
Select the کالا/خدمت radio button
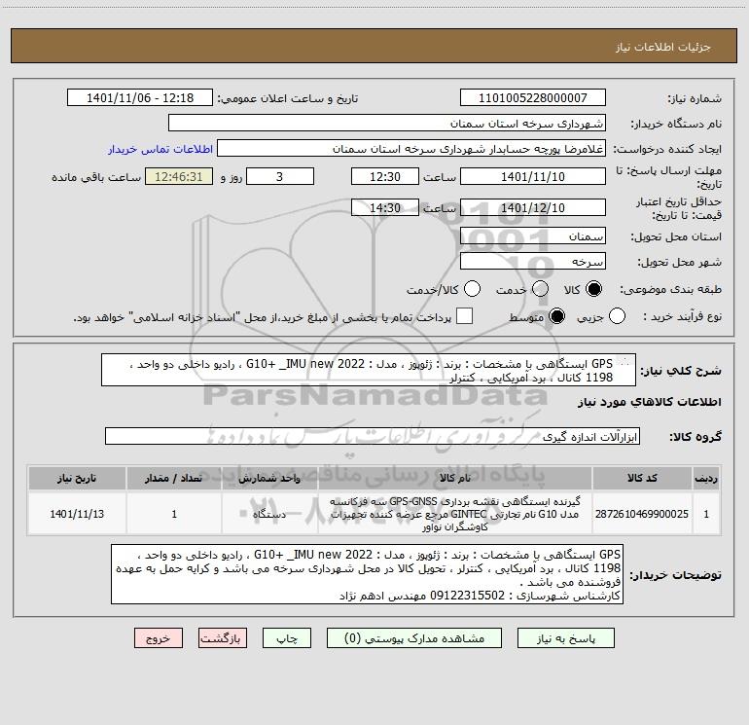pyautogui.click(x=472, y=289)
